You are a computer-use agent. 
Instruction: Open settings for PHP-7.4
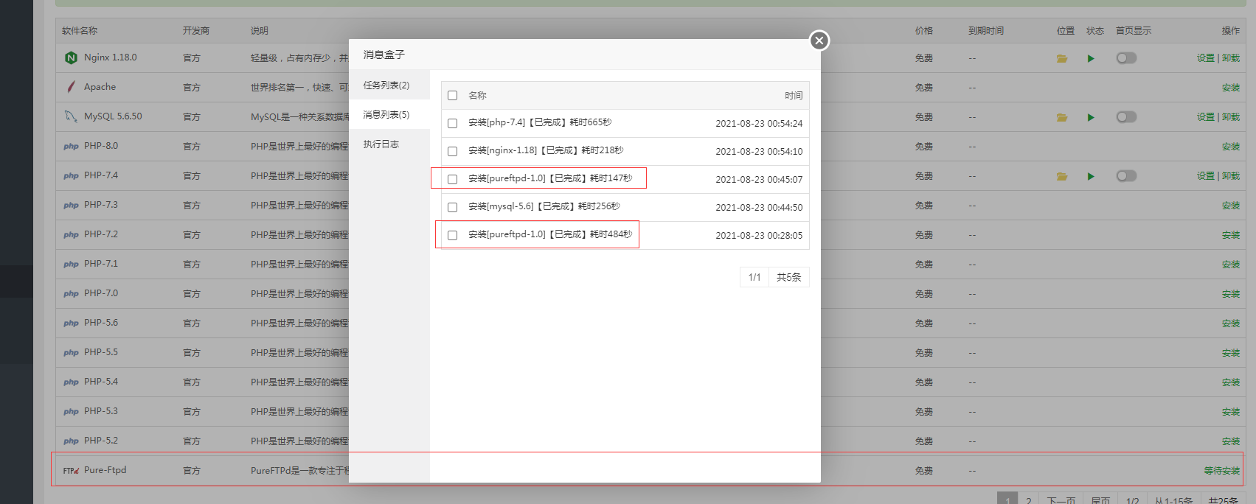1205,176
